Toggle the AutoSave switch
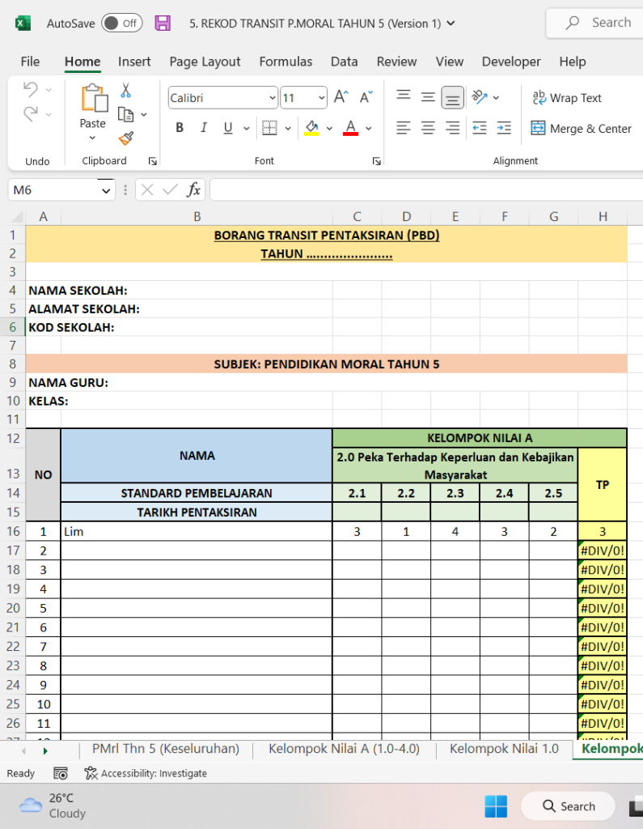Viewport: 643px width, 829px height. coord(121,23)
